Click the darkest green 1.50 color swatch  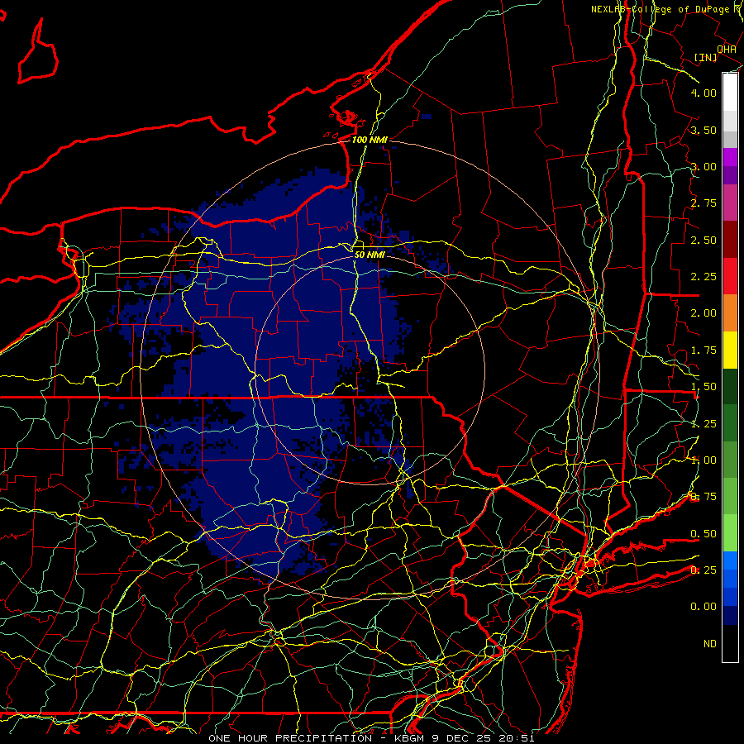(730, 386)
